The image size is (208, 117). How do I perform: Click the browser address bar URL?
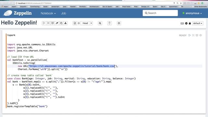(x=35, y=3)
